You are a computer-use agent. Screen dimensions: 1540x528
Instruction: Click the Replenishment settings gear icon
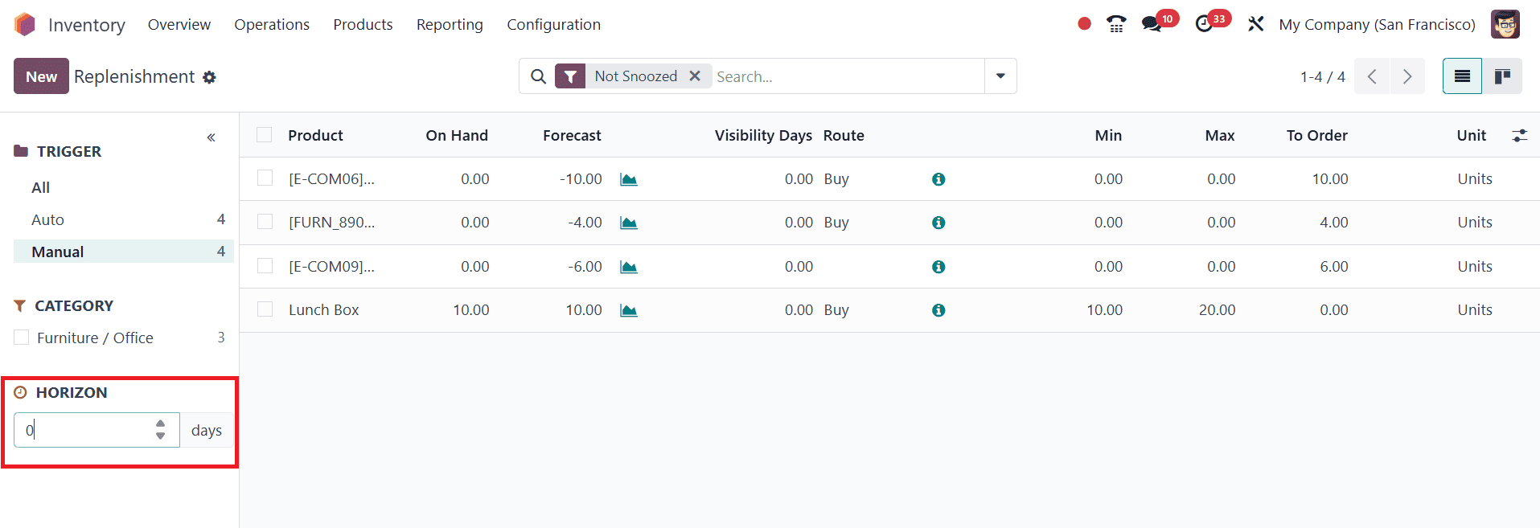(x=209, y=77)
